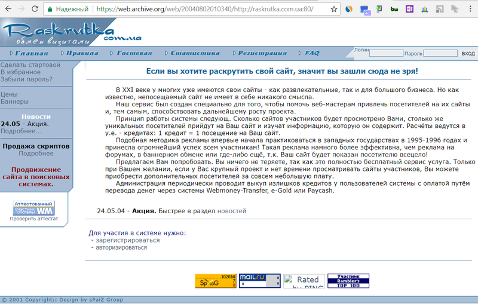
Task: Open Rambler's Top 100 badge
Action: click(x=348, y=281)
